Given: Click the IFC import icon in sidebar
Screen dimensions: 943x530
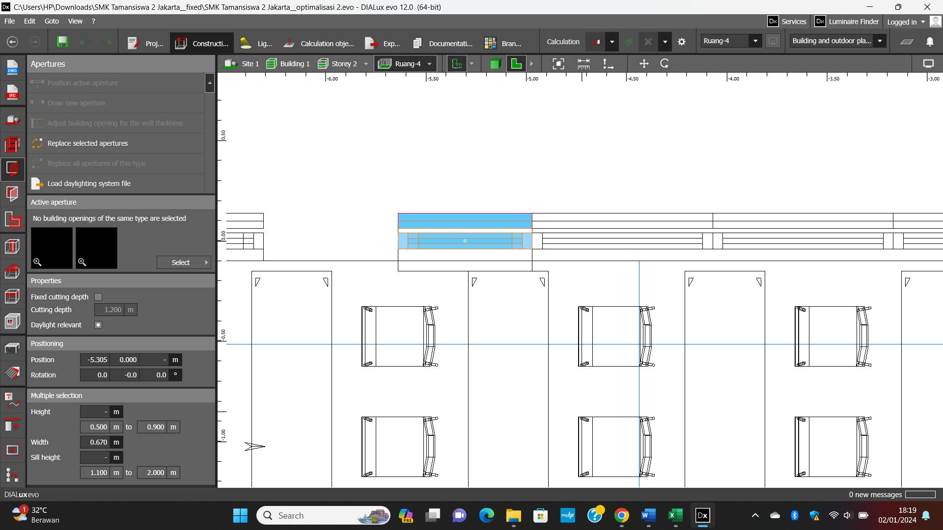Looking at the screenshot, I should 12,92.
